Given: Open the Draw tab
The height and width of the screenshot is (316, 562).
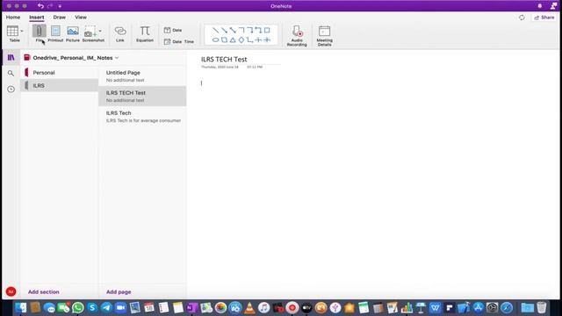Looking at the screenshot, I should point(60,18).
